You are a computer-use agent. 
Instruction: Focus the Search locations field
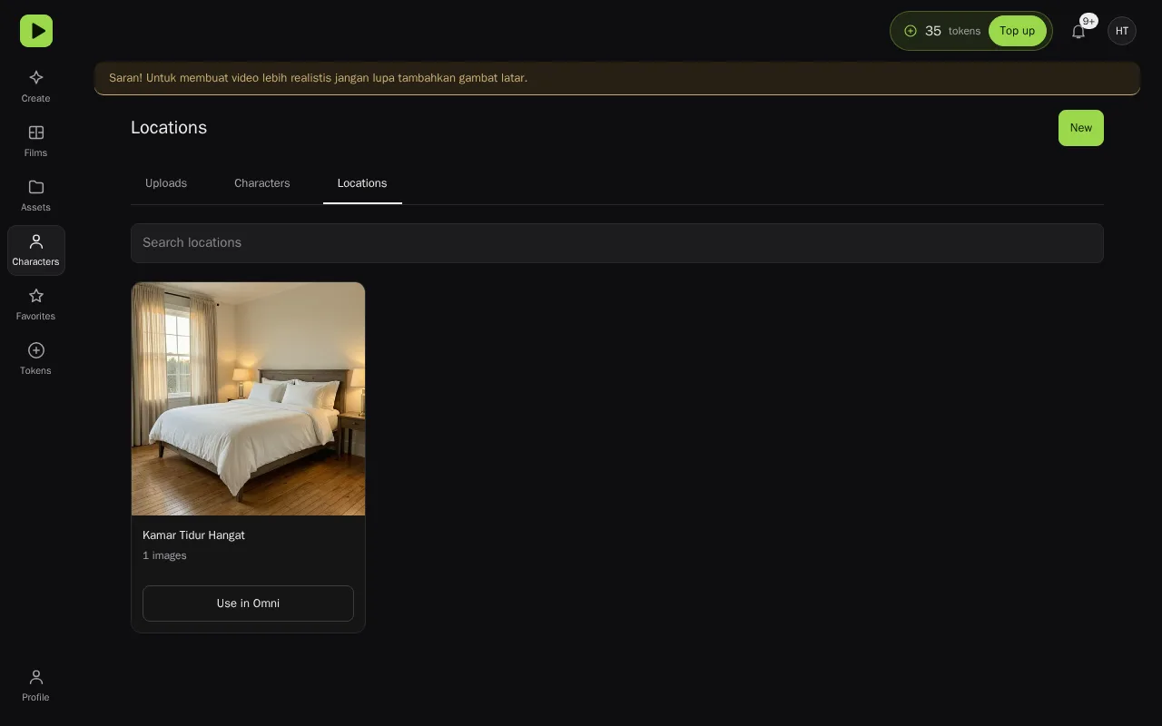[617, 243]
